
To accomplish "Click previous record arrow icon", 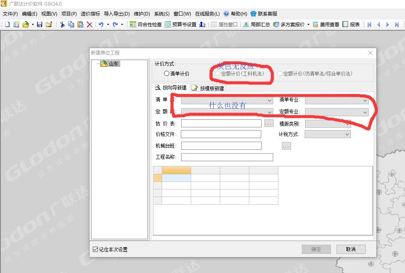I will [379, 25].
